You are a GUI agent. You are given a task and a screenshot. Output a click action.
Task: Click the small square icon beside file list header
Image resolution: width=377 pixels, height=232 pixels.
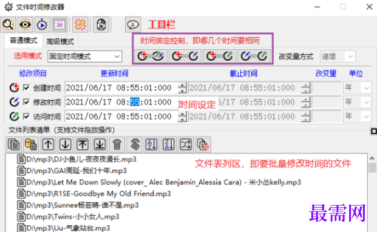point(373,131)
